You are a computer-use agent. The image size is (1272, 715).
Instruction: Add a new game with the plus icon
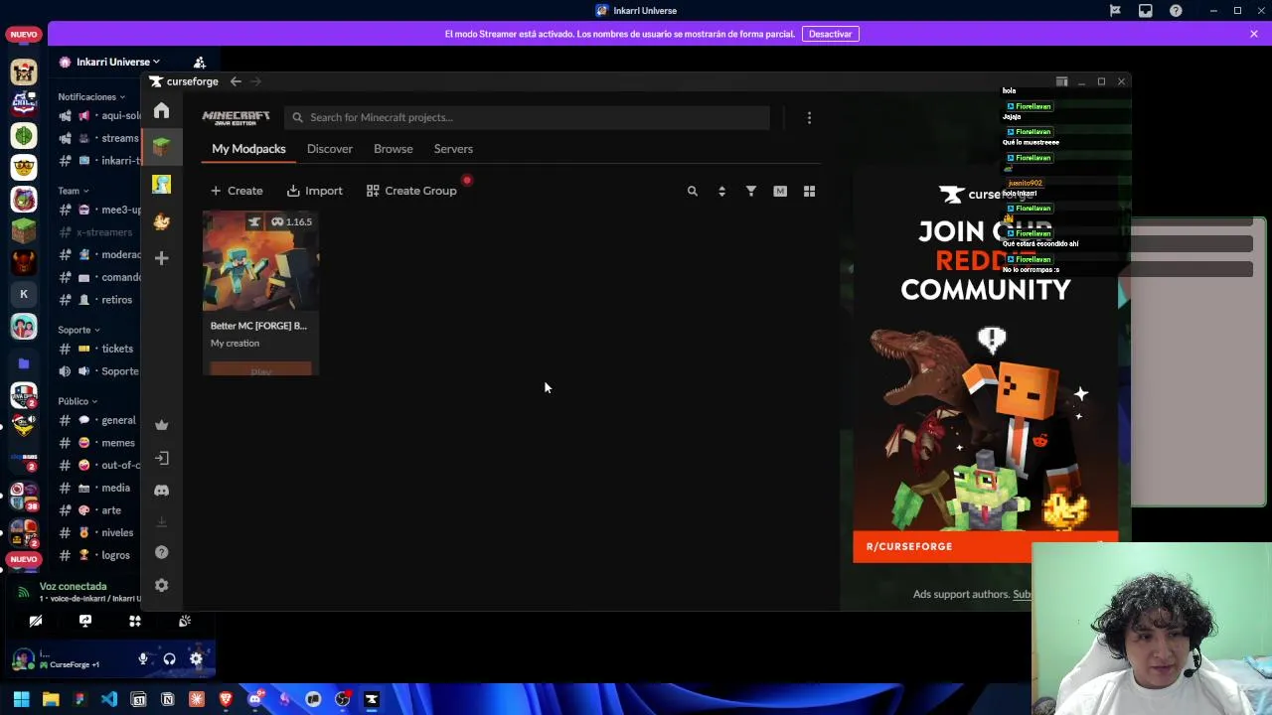[162, 258]
